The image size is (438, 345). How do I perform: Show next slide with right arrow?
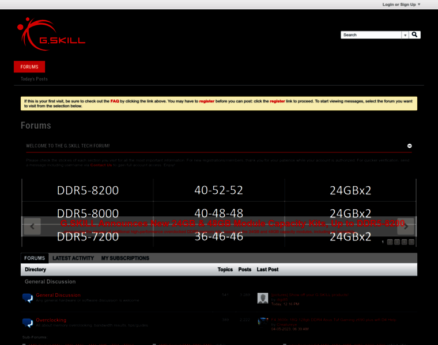[406, 227]
